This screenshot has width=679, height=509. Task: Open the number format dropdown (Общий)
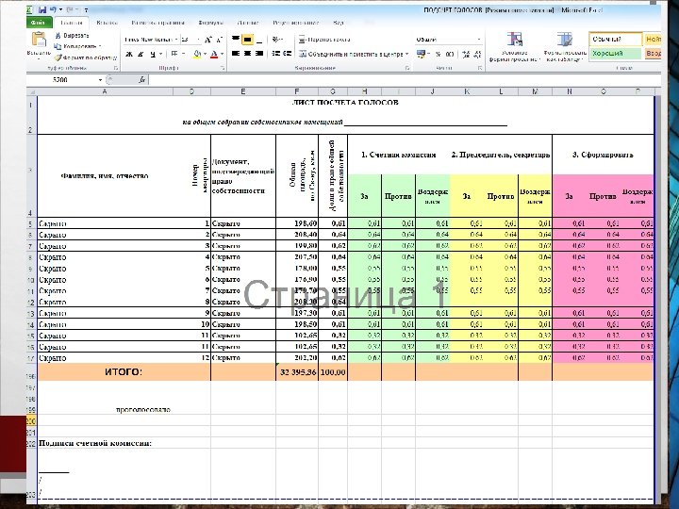tap(479, 40)
